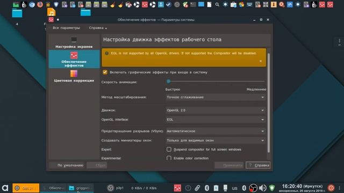This screenshot has height=193, width=344.
Task: Dismiss the yellow EGL warning message
Action: point(261,61)
